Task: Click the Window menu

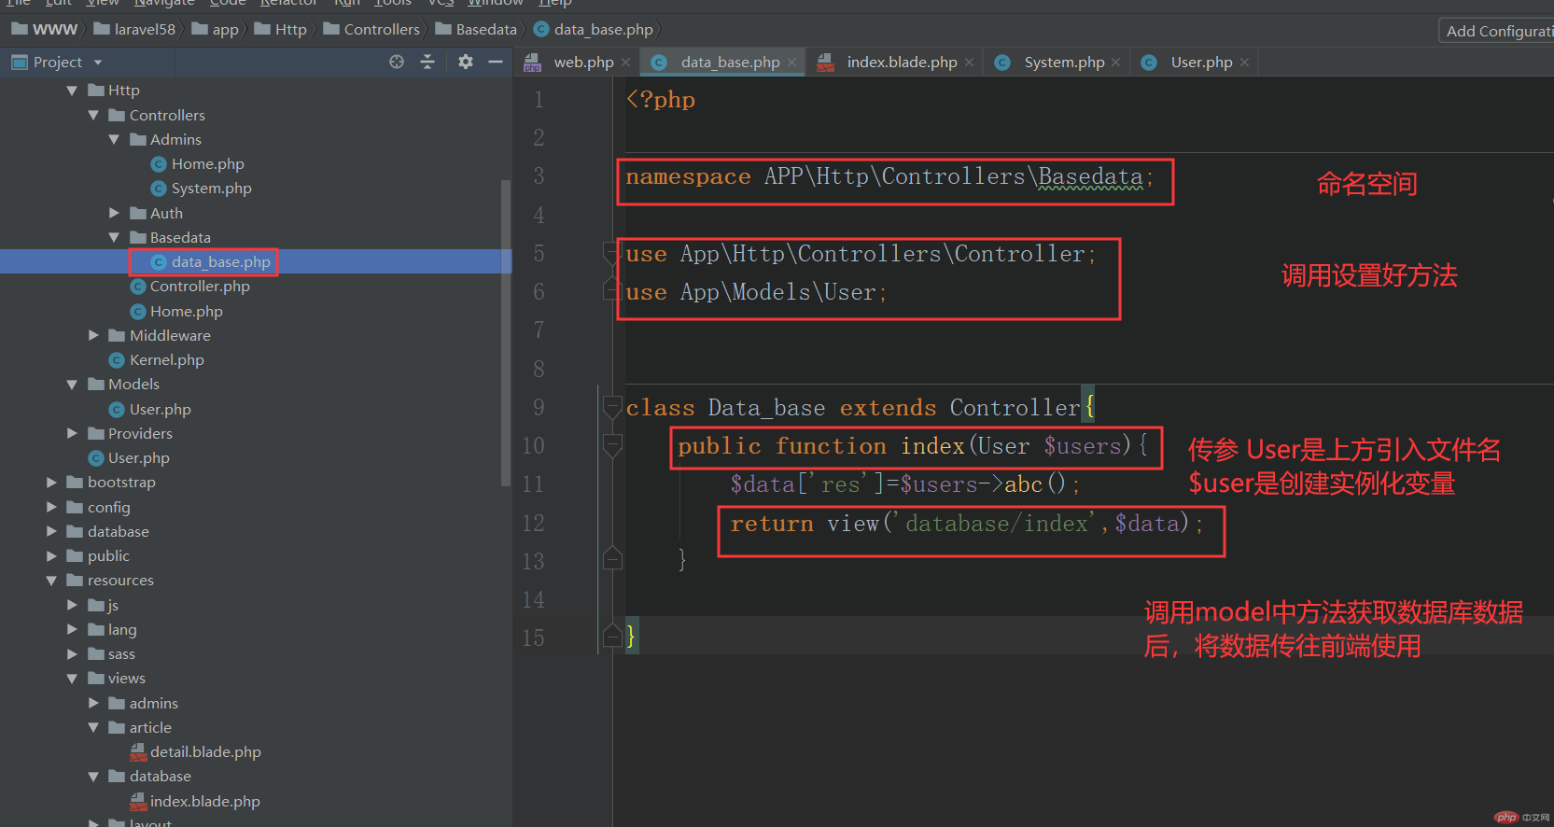Action: click(495, 3)
